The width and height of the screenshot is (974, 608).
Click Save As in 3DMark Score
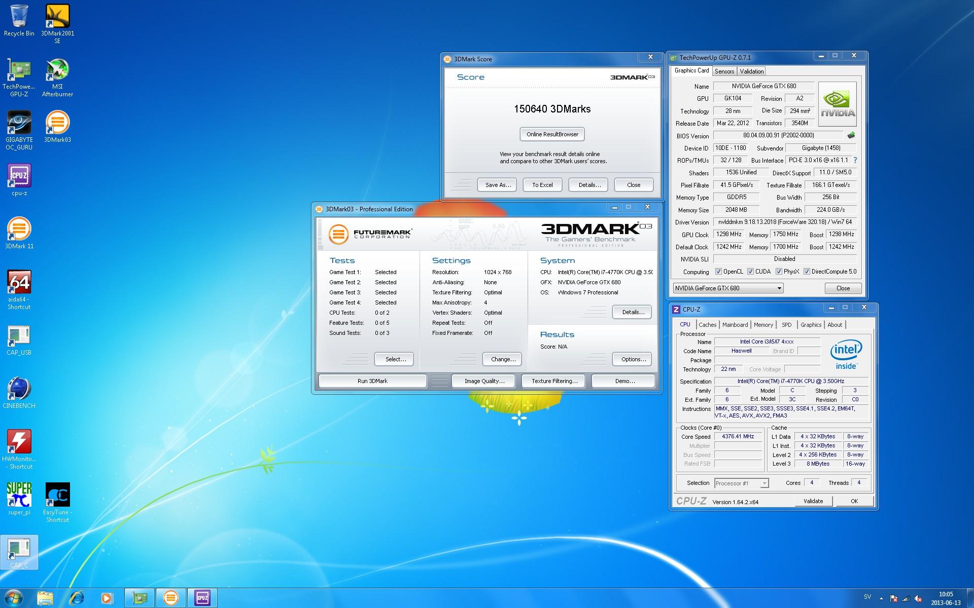click(x=498, y=185)
